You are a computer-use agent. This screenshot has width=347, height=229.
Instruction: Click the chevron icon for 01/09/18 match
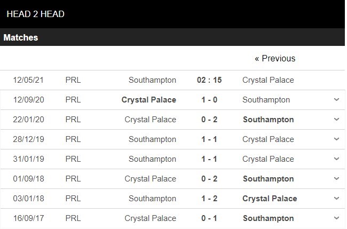[x=336, y=179]
